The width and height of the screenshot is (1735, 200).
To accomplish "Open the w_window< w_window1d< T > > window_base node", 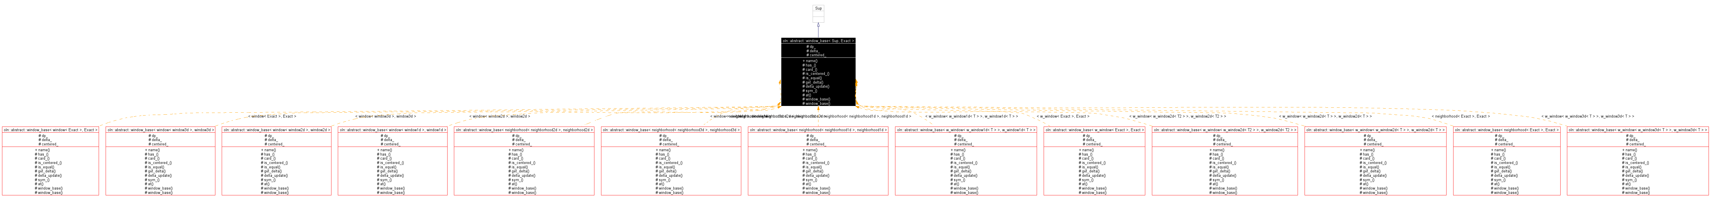I will [x=966, y=161].
